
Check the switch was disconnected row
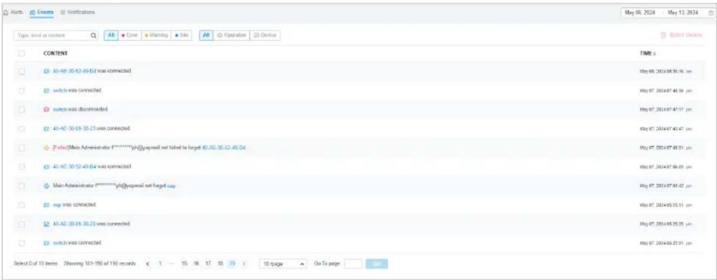pos(22,109)
